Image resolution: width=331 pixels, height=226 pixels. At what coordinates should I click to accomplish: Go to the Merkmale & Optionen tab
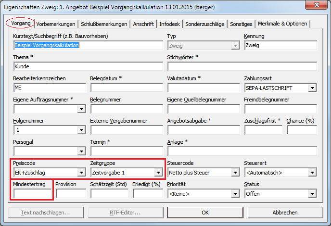click(282, 24)
